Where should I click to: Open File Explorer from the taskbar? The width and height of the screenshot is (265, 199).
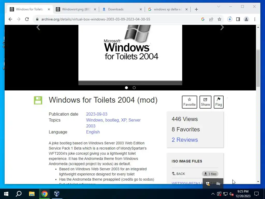point(32,194)
